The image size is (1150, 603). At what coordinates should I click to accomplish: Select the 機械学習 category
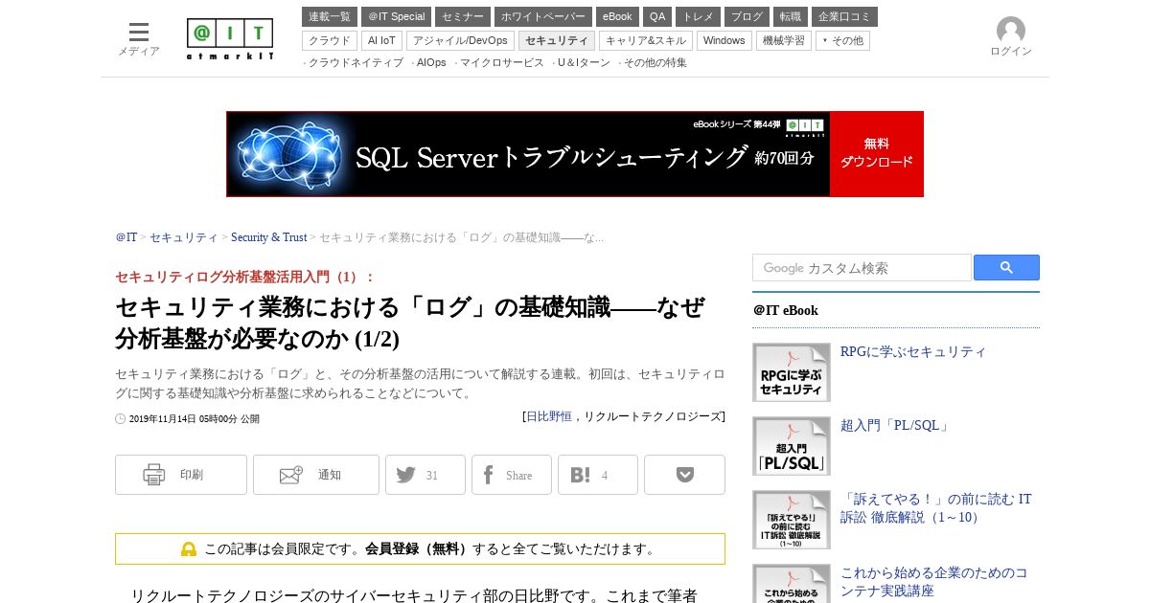pos(784,40)
